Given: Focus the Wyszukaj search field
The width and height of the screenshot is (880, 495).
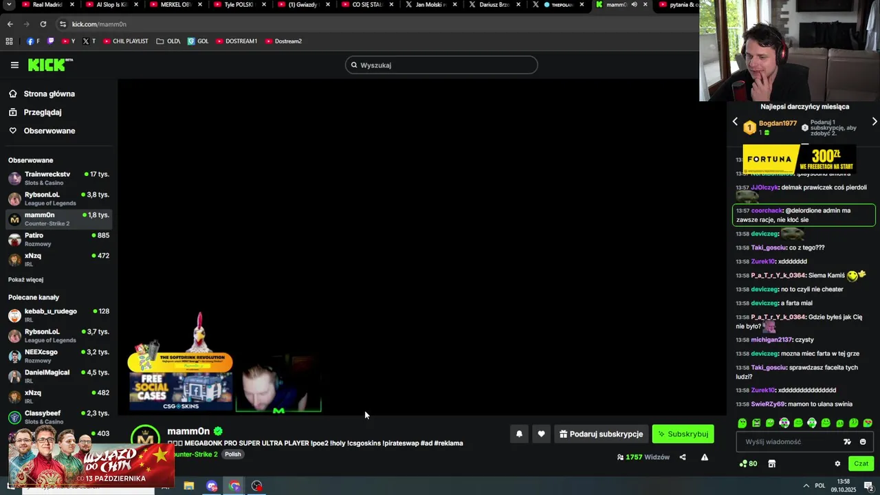Looking at the screenshot, I should pyautogui.click(x=441, y=65).
